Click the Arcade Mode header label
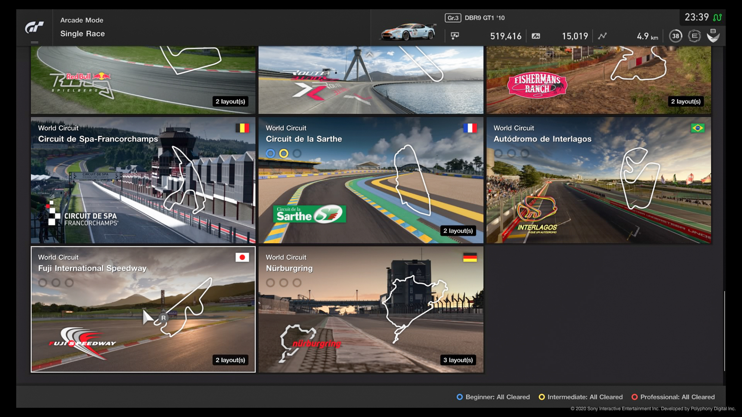 pyautogui.click(x=82, y=20)
